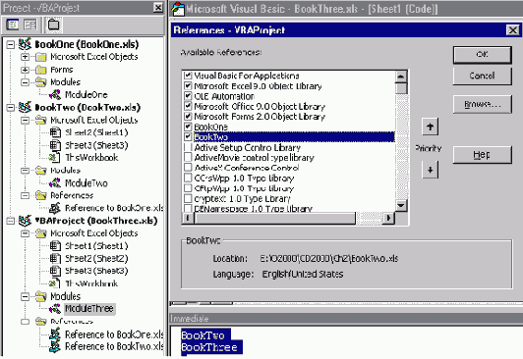Click the Visual Basic title bar app icon
Screen dimensions: 523x359
(x=178, y=9)
